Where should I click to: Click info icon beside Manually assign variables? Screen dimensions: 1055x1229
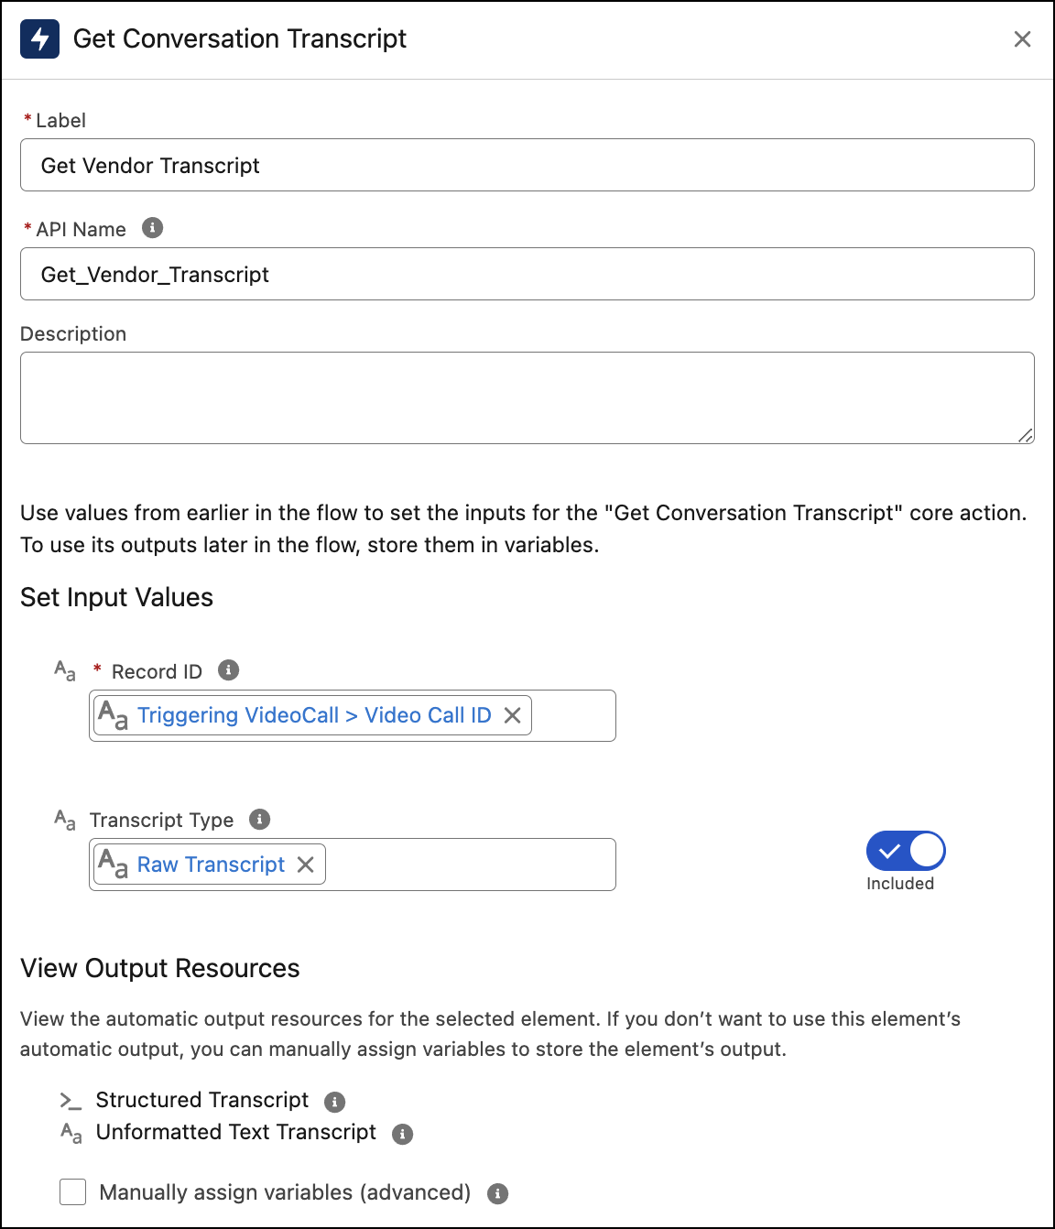click(497, 1193)
